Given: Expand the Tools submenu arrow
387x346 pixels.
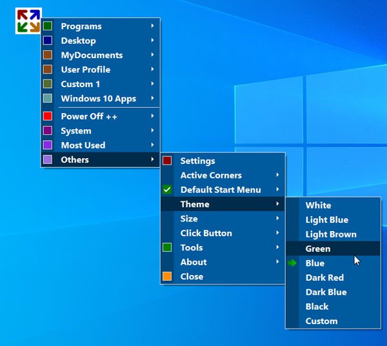Looking at the screenshot, I should tap(277, 247).
